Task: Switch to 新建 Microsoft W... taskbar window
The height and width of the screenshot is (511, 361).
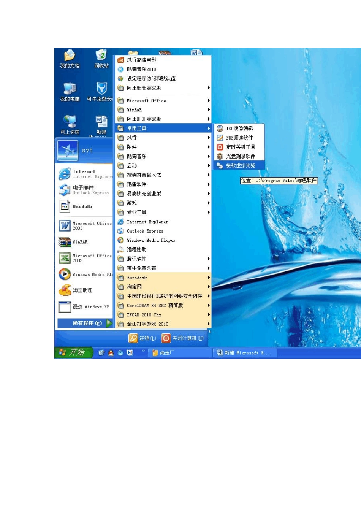Action: pos(245,353)
